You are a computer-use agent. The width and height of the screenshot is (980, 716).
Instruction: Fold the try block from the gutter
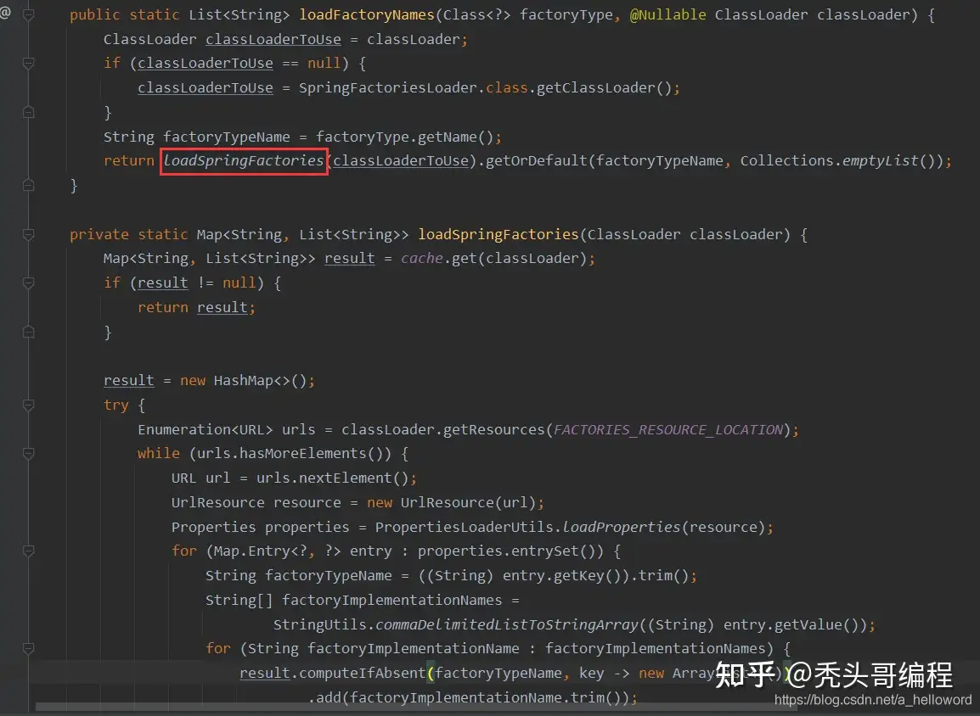28,406
